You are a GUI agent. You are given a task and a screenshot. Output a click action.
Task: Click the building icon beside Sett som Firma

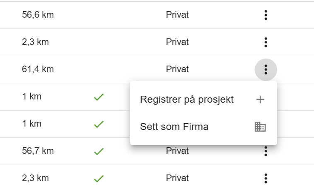[260, 127]
